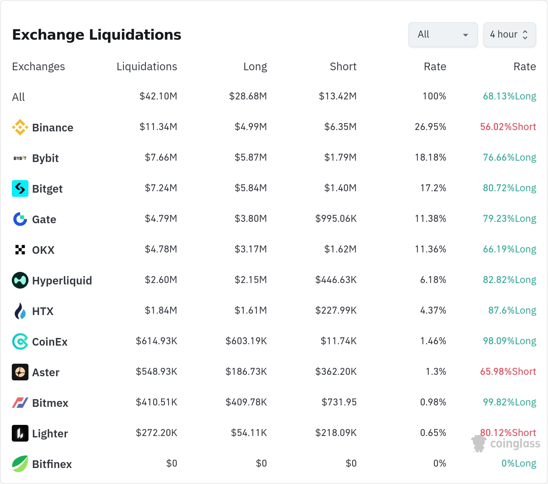548x484 pixels.
Task: Click the CoinEx logo icon
Action: tap(20, 341)
